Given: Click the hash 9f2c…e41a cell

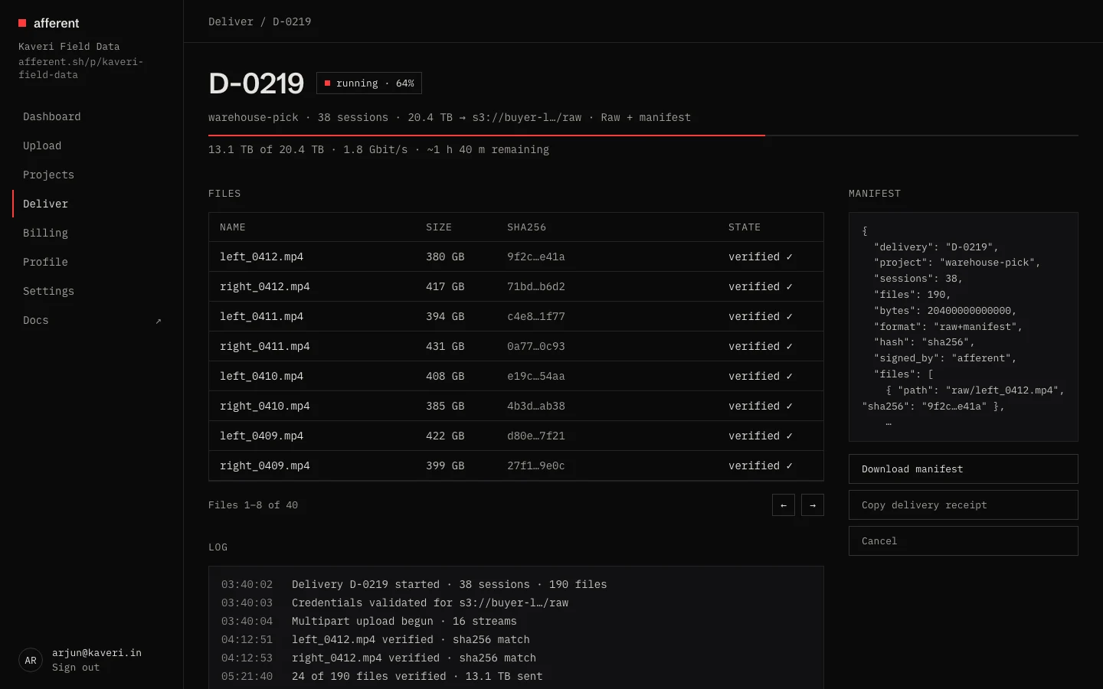Looking at the screenshot, I should (x=536, y=257).
